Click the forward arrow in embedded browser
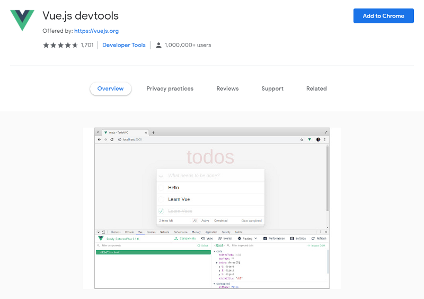 point(105,139)
